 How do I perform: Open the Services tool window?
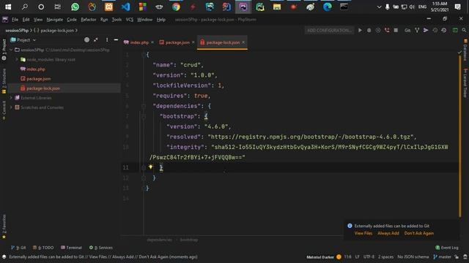[x=101, y=248]
